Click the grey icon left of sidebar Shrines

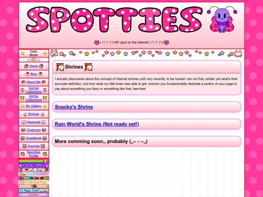click(25, 114)
